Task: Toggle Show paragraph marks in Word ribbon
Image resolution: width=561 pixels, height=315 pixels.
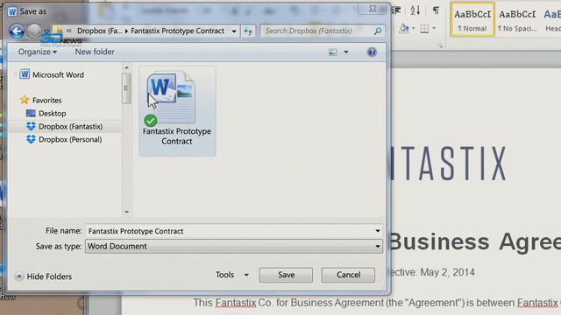Action: pyautogui.click(x=436, y=10)
